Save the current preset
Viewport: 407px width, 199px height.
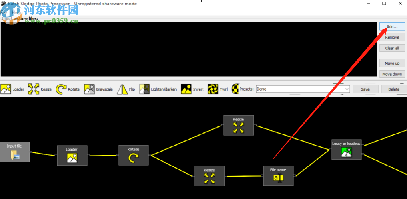[365, 89]
